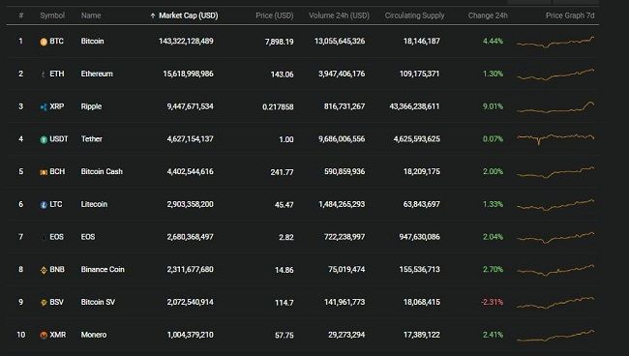This screenshot has height=356, width=629.
Task: Click the Ripple XRP coin icon
Action: point(44,107)
